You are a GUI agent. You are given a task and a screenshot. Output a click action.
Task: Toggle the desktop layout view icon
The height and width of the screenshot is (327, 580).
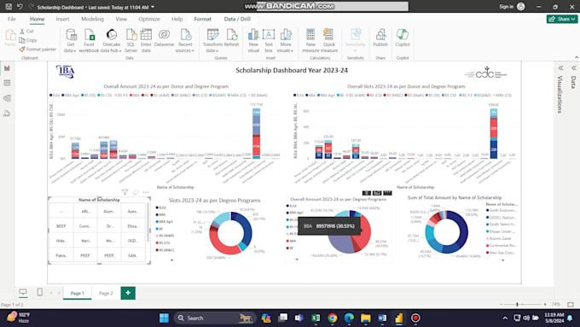coord(23,292)
